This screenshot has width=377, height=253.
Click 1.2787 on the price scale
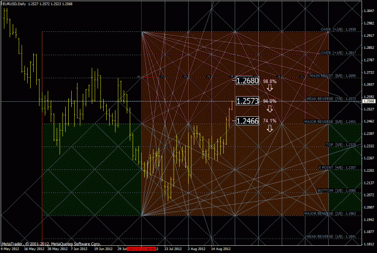369,60
